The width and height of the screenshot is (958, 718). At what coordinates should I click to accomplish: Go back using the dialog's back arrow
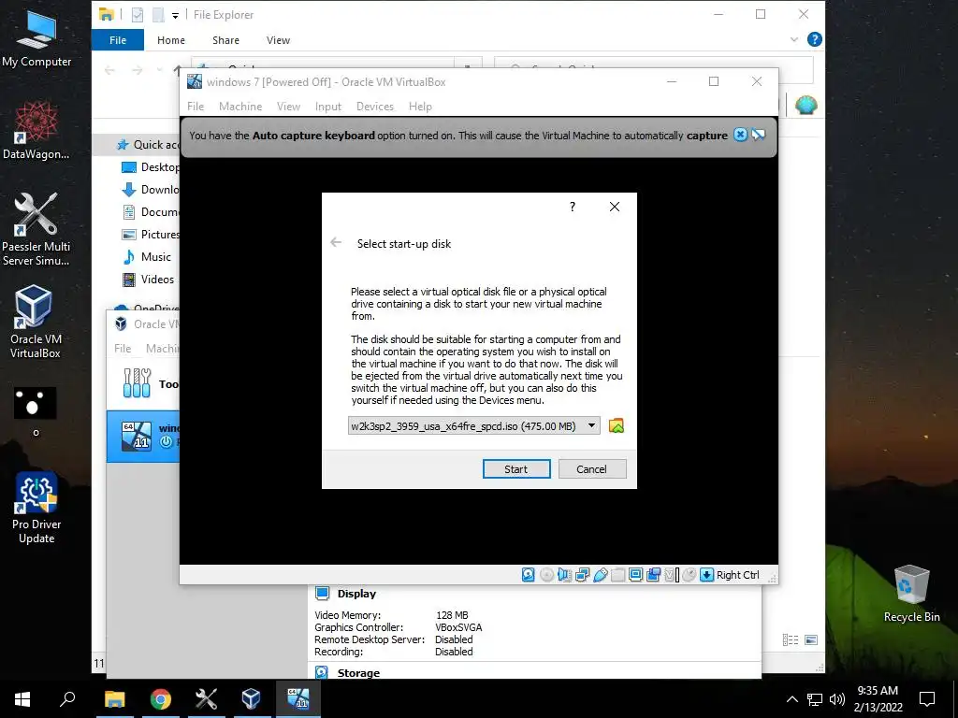[x=336, y=243]
